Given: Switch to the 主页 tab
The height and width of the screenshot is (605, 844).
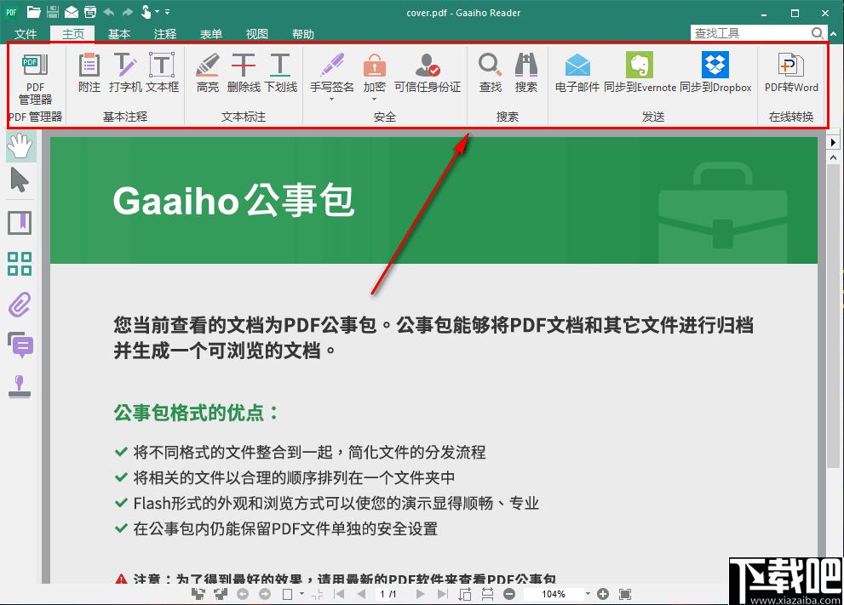Looking at the screenshot, I should [72, 34].
